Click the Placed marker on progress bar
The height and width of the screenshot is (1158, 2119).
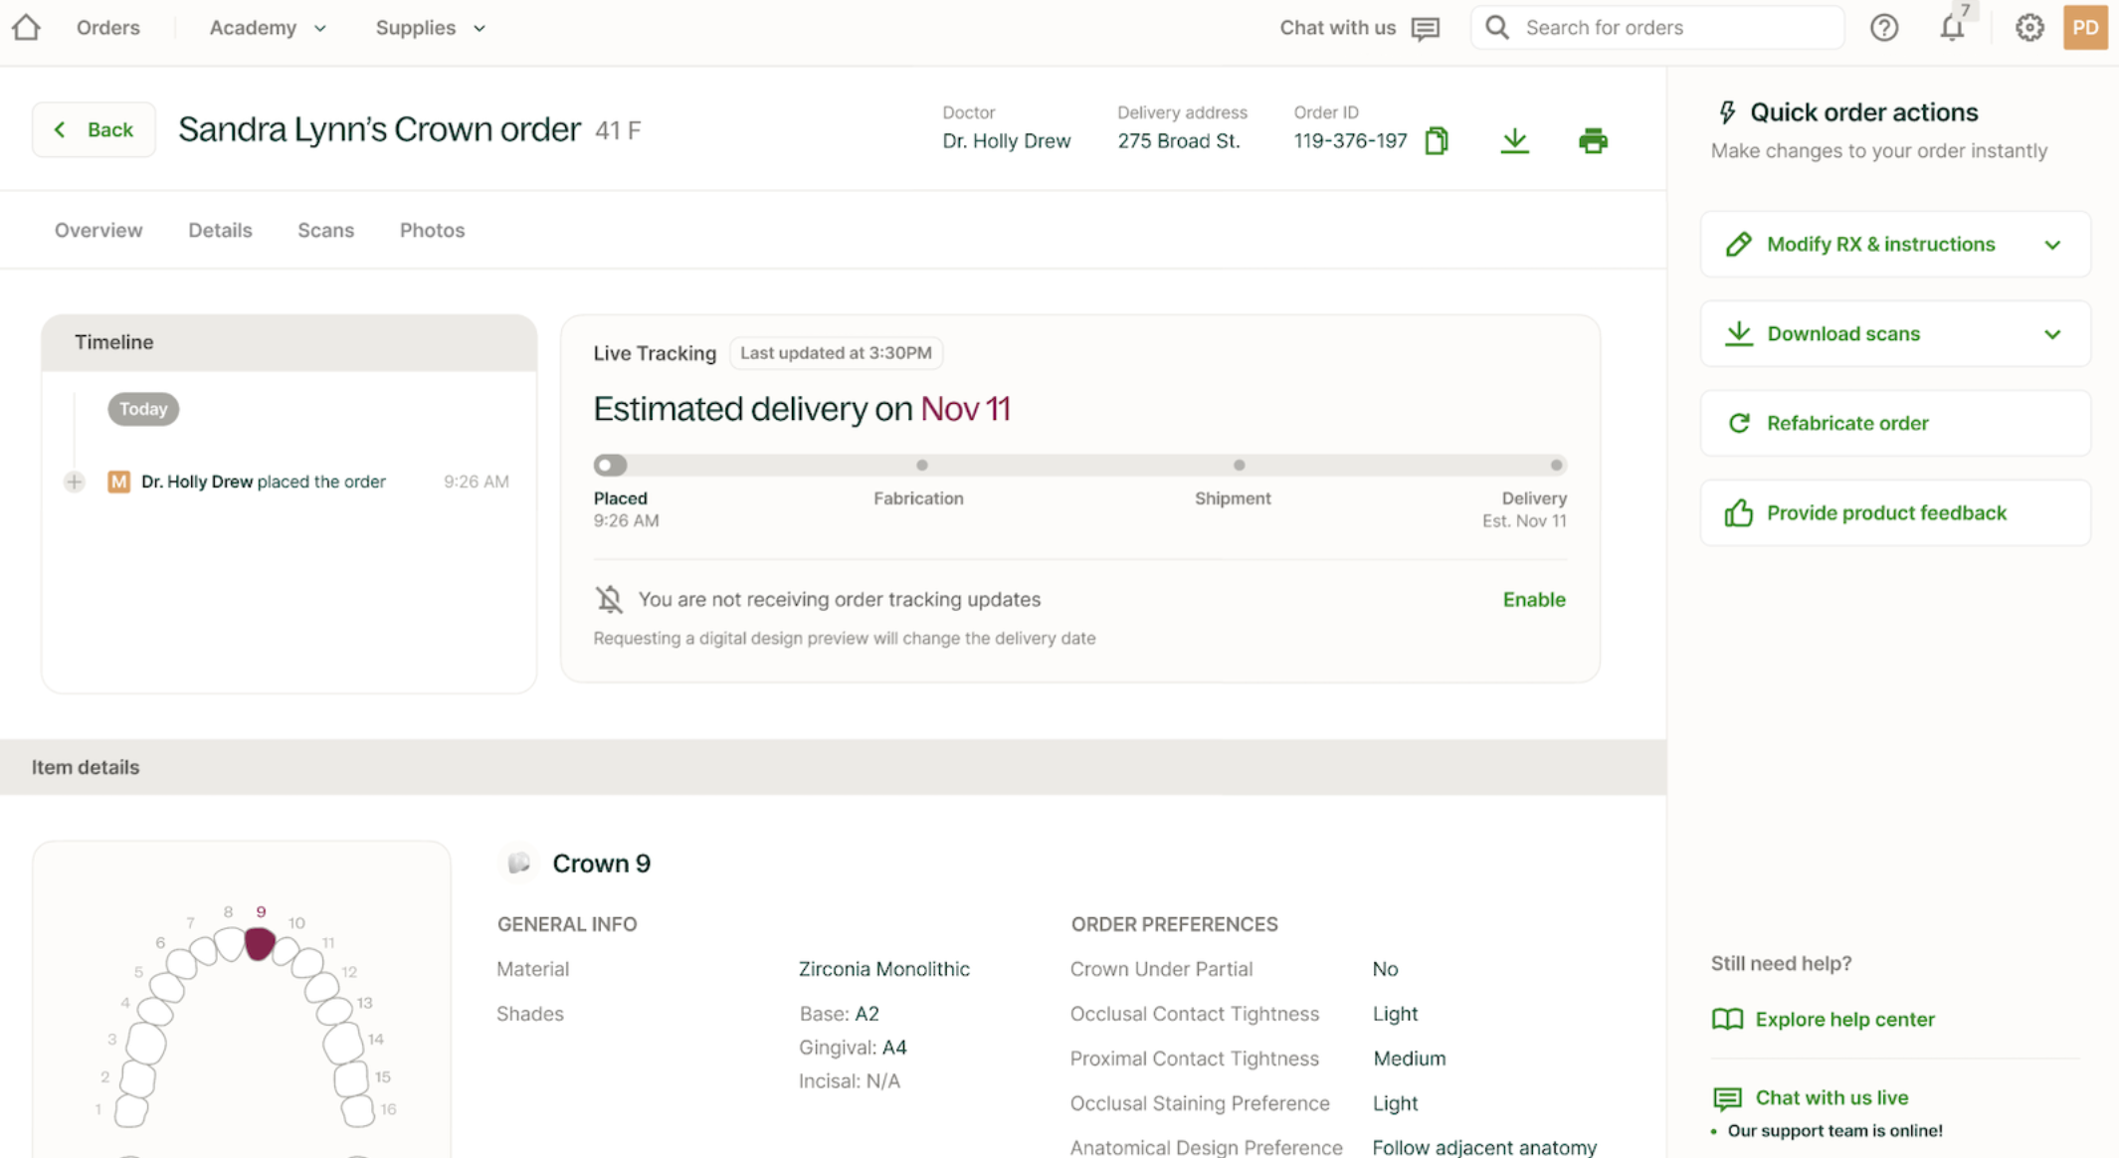(x=609, y=465)
